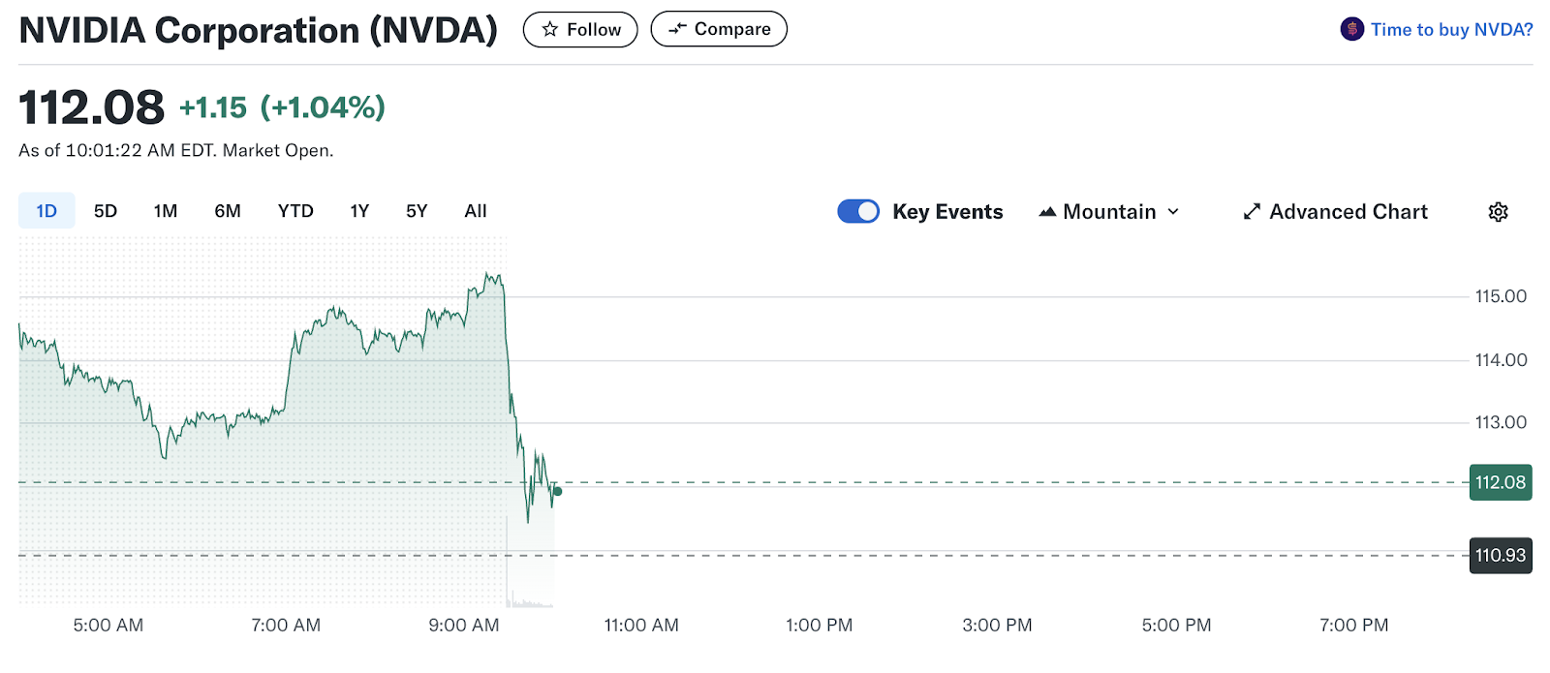1550x673 pixels.
Task: Open the 'Time to buy NVDA?' link
Action: point(1451,30)
